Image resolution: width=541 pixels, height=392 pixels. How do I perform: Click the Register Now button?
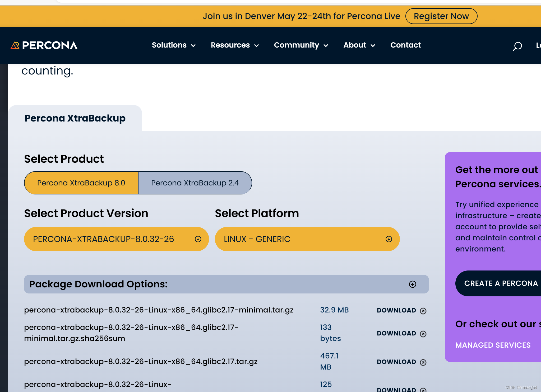tap(441, 16)
